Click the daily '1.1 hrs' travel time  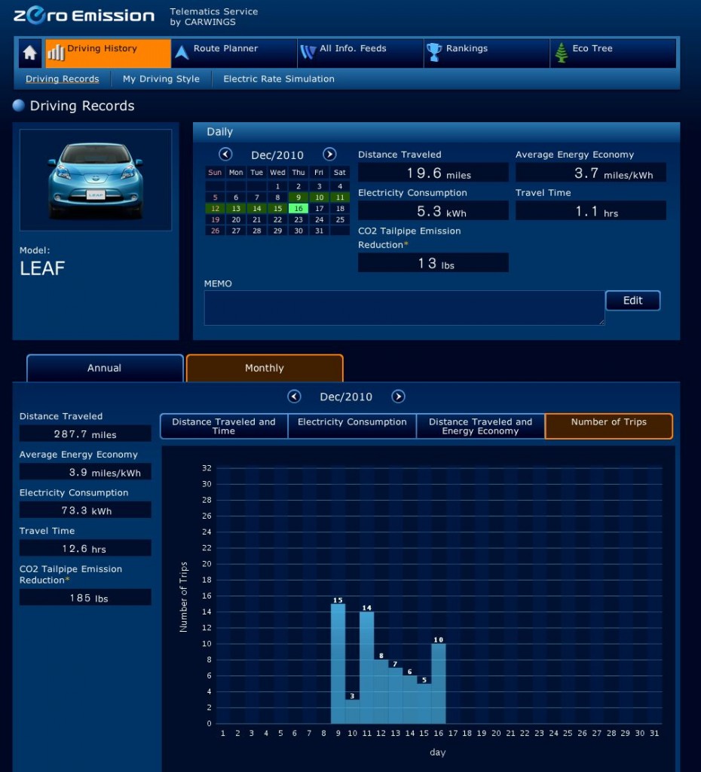point(591,211)
